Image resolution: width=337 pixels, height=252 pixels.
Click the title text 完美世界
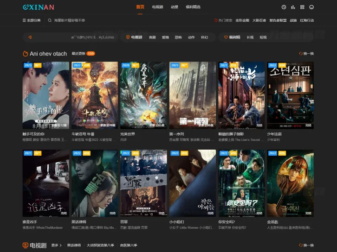point(128,134)
